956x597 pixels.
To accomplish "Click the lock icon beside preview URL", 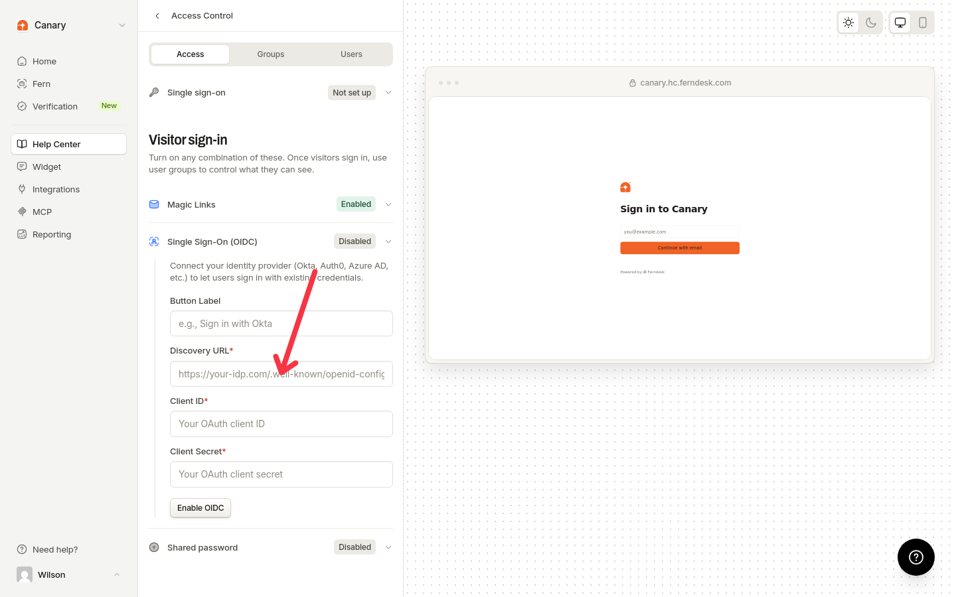I will pyautogui.click(x=633, y=83).
